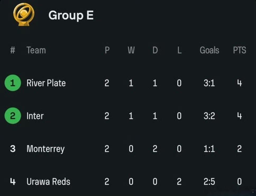The image size is (256, 196).
Task: Click the position 4 number for Urawa Reds
Action: (13, 181)
